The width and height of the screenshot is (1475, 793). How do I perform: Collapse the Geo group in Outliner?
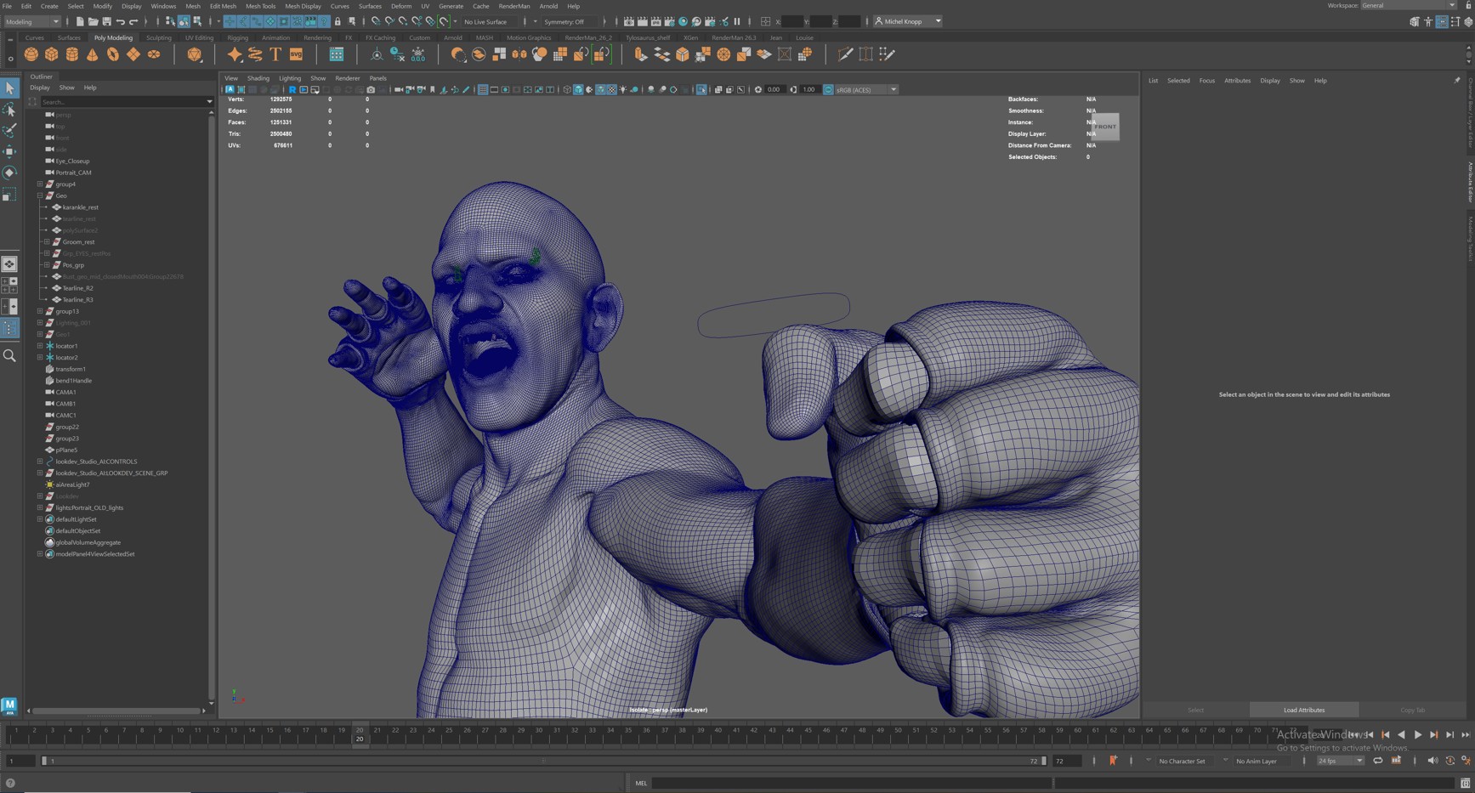(40, 195)
